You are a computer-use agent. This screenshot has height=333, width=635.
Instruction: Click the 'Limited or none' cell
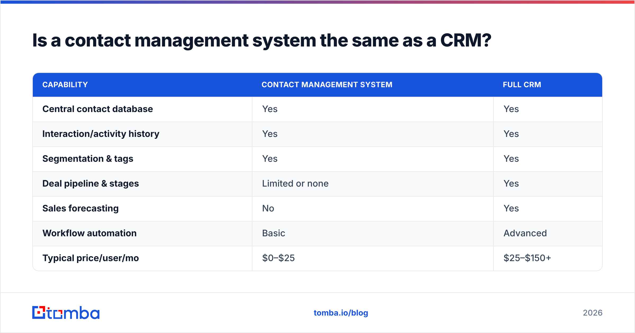295,183
